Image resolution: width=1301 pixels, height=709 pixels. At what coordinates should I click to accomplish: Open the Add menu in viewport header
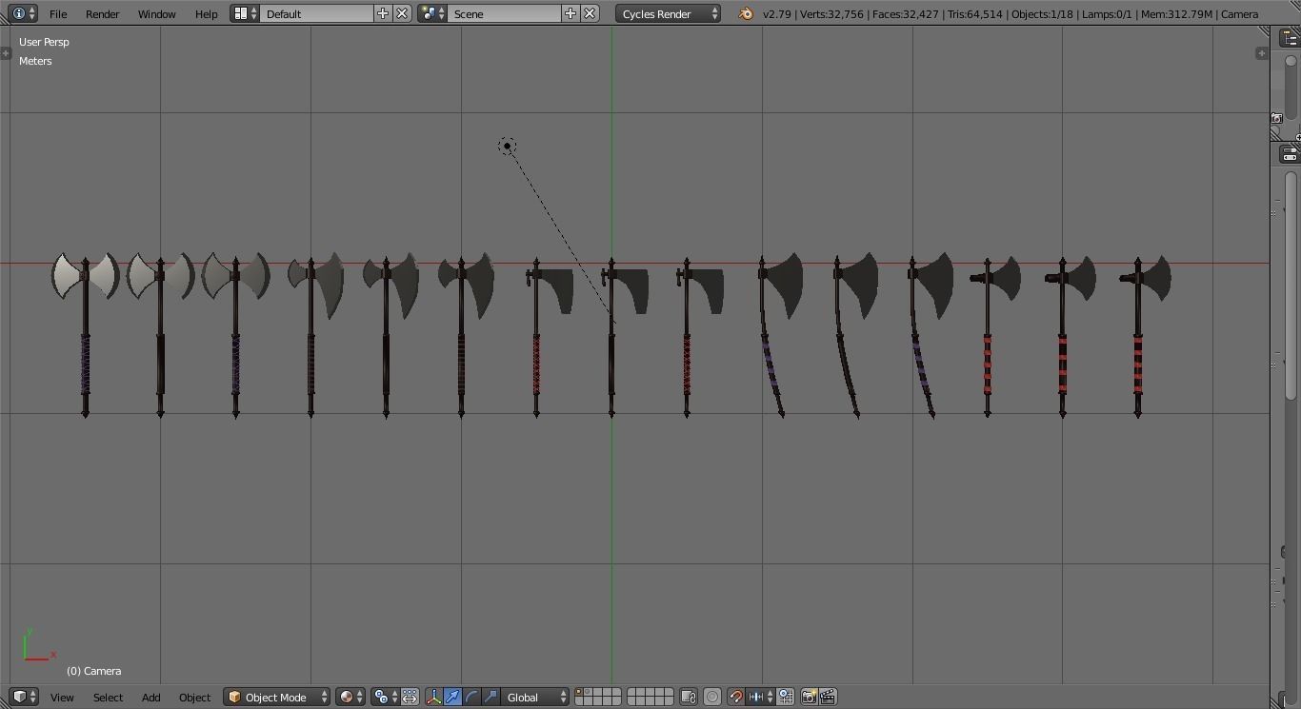[x=150, y=697]
